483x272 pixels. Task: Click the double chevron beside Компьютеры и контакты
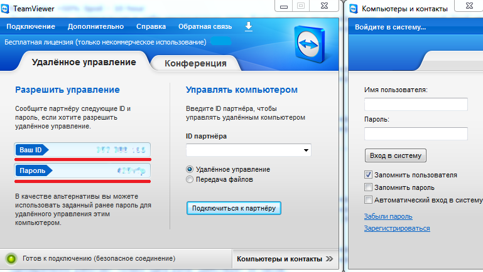coord(329,259)
